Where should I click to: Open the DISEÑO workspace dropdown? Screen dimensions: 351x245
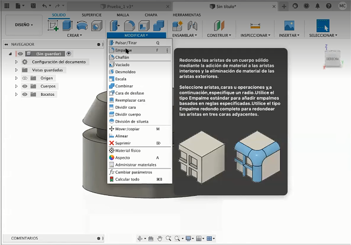[24, 25]
